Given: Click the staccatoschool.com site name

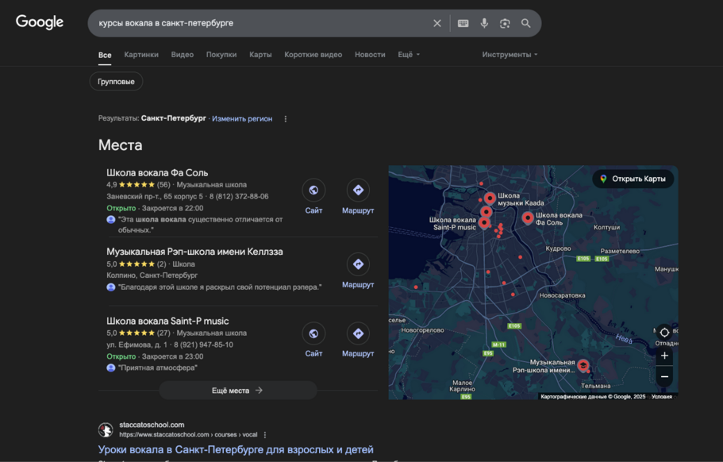Looking at the screenshot, I should pyautogui.click(x=152, y=425).
